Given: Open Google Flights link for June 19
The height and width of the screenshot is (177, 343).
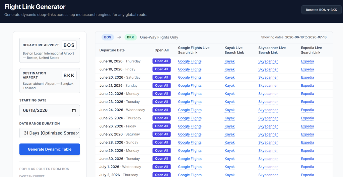Looking at the screenshot, I should [190, 69].
